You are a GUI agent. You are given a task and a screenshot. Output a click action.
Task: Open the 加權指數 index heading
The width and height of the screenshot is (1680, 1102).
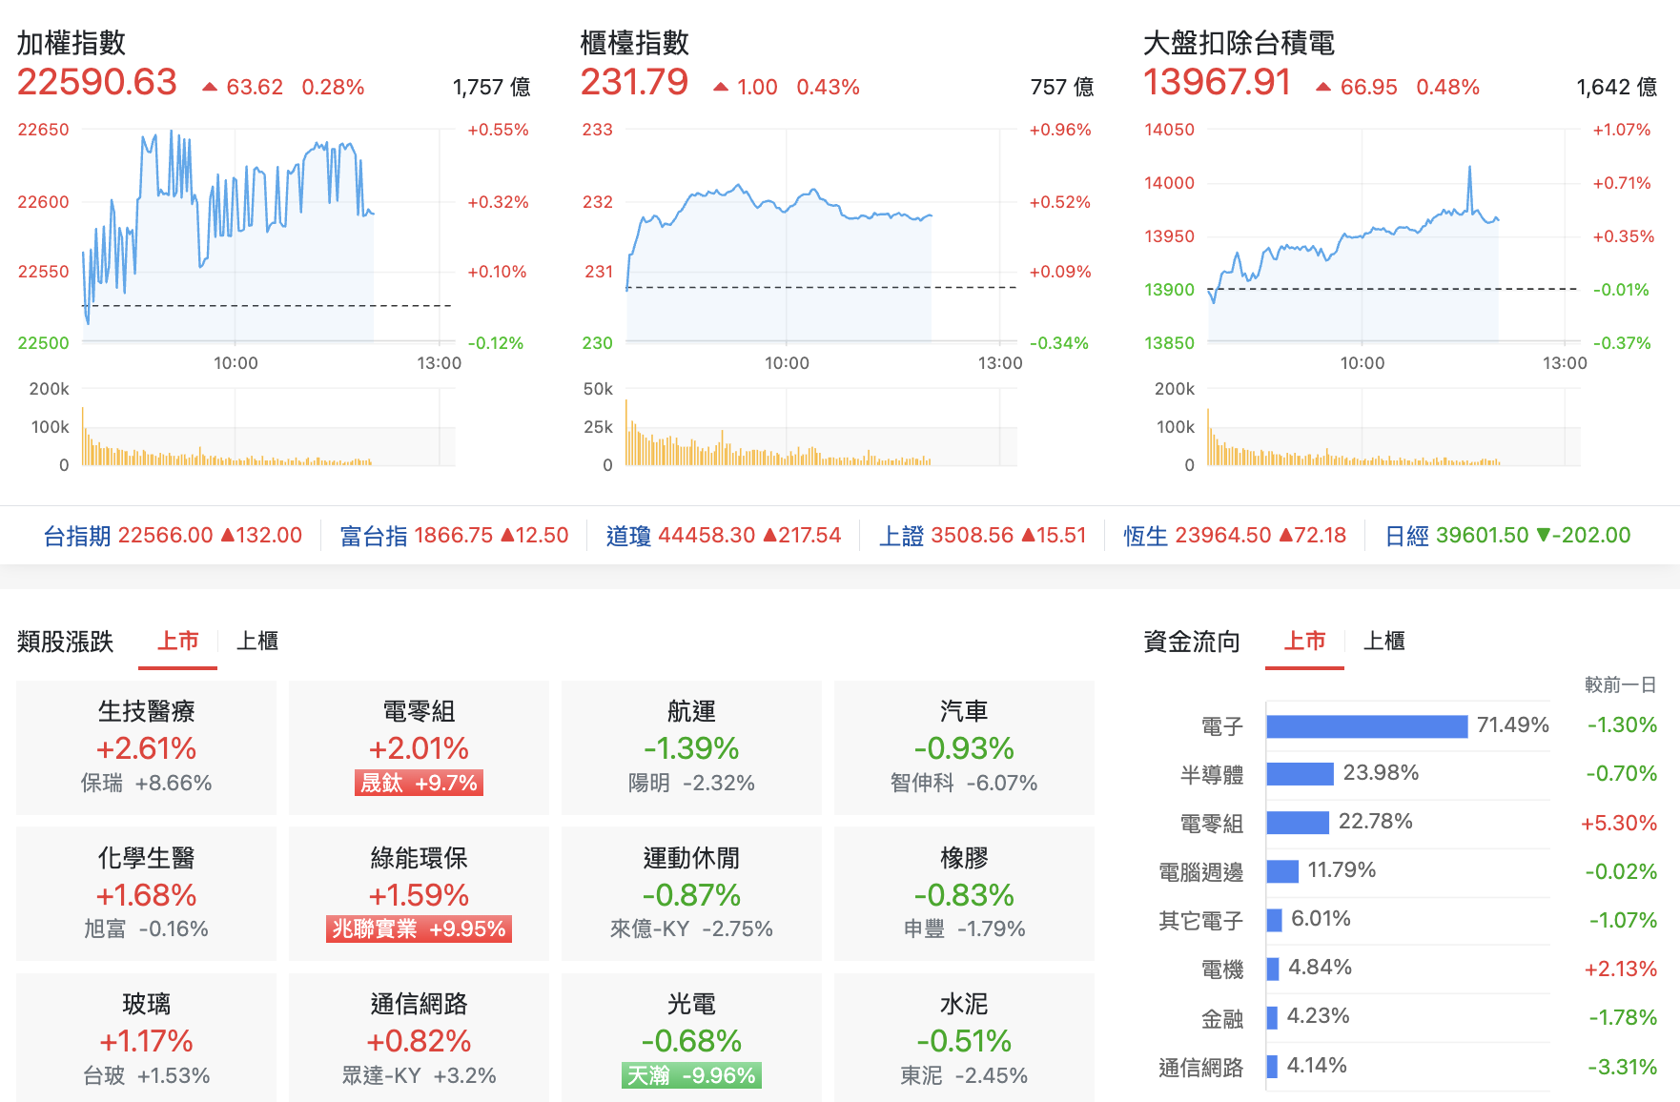coord(72,43)
